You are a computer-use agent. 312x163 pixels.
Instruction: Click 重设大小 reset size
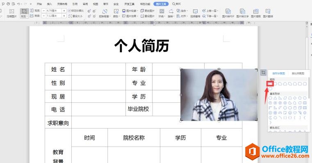(x=75, y=16)
